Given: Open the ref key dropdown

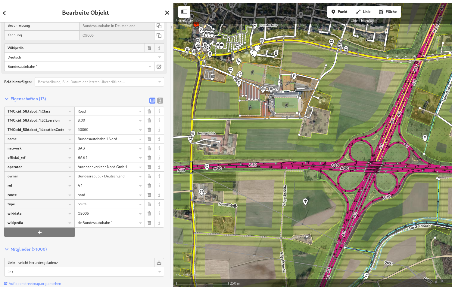Looking at the screenshot, I should pos(70,186).
